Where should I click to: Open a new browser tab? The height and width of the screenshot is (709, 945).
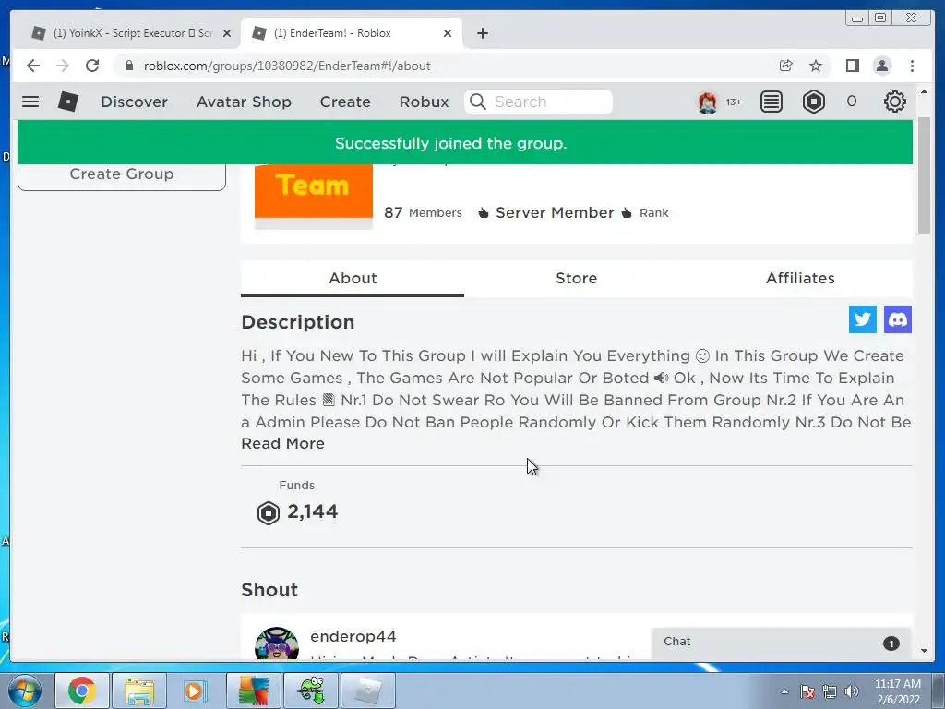point(482,33)
